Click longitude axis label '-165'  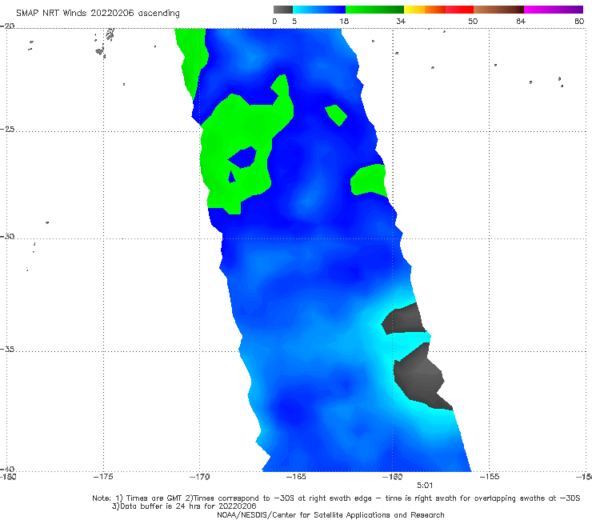[296, 477]
